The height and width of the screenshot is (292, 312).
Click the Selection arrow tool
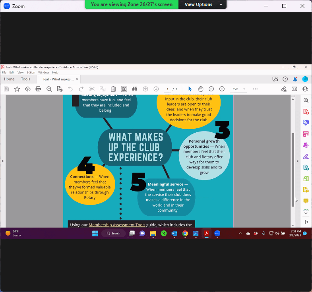[190, 89]
